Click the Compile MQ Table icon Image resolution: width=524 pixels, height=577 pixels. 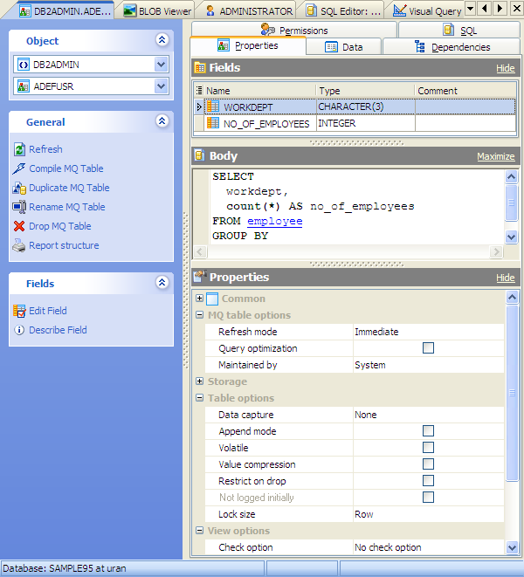click(19, 168)
